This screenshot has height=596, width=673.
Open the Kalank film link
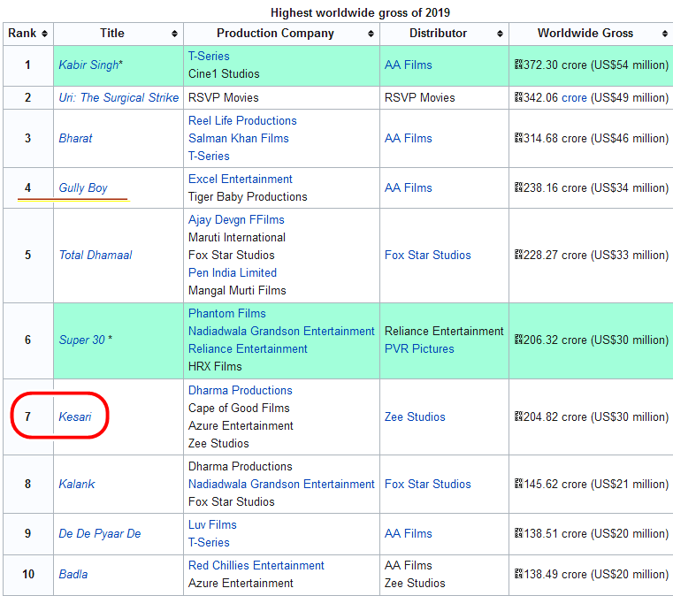pyautogui.click(x=77, y=484)
